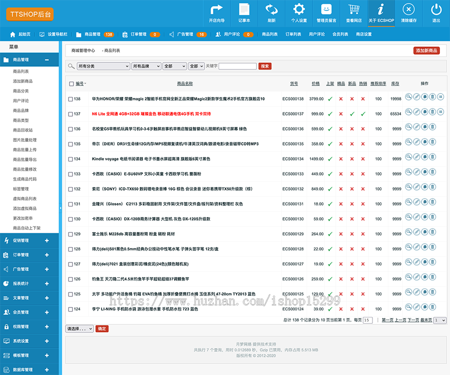Click the magnifier view icon for product 135
Screen dimensions: 450x375
[x=408, y=141]
